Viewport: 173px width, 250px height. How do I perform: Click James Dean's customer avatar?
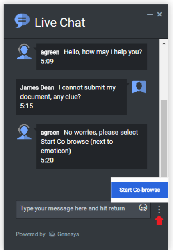click(x=139, y=87)
